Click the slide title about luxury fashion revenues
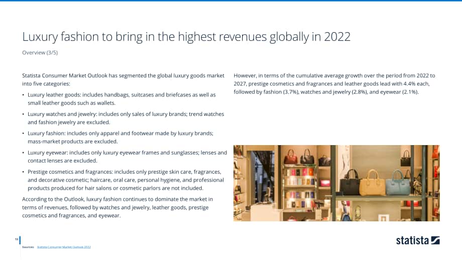The height and width of the screenshot is (260, 462). [x=186, y=37]
